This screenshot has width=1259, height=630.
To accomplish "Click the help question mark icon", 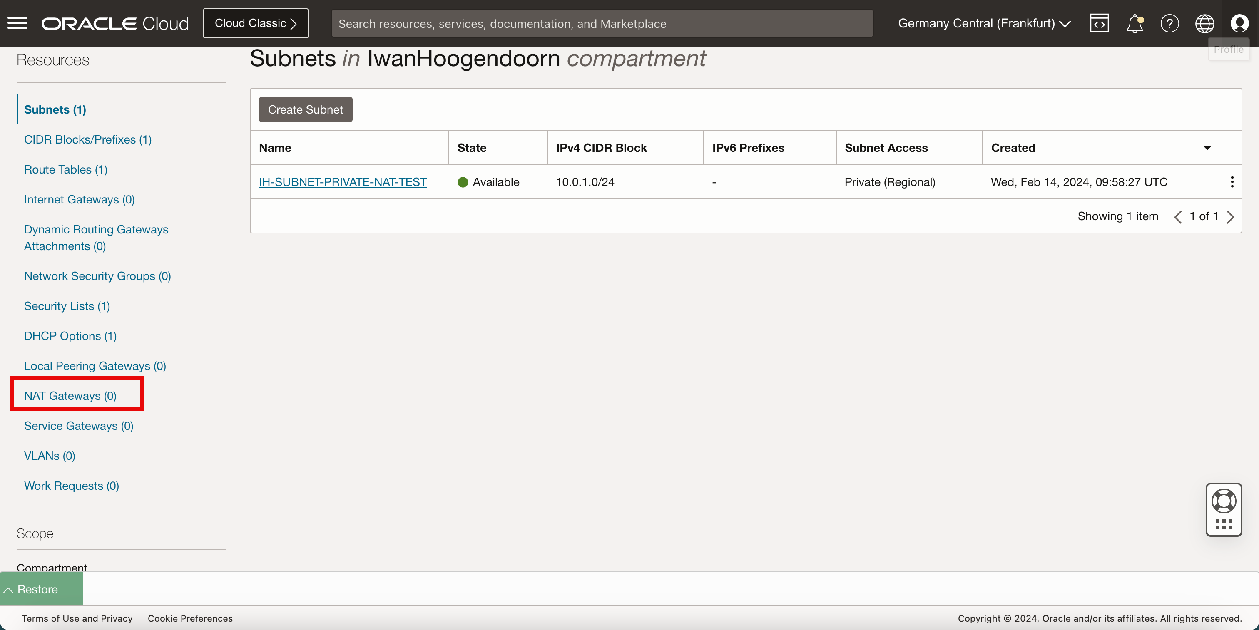I will point(1169,23).
